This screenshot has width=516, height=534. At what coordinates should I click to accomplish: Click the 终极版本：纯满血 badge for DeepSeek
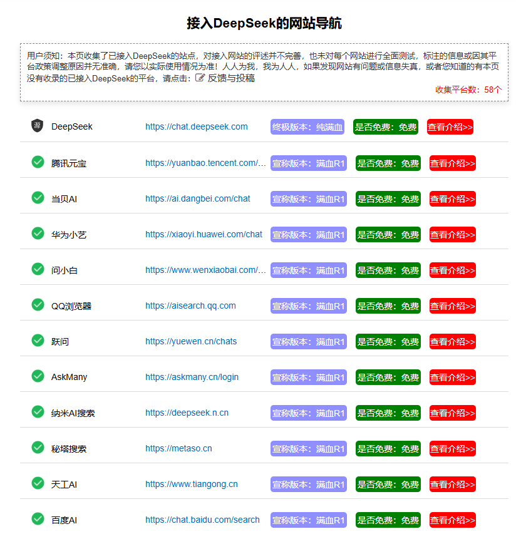[307, 127]
